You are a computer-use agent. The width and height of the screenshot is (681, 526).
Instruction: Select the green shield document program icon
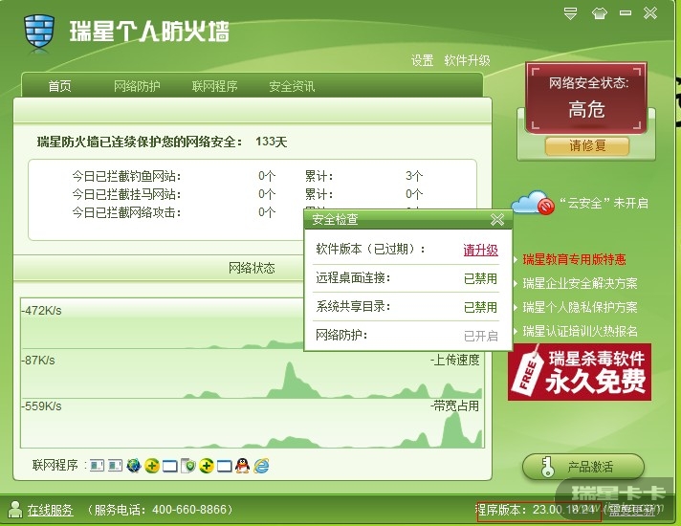click(188, 466)
